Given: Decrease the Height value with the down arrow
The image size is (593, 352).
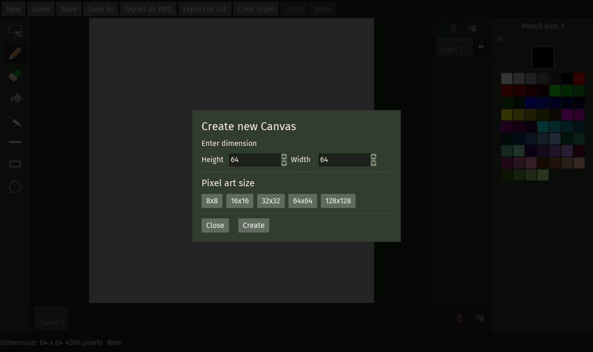Looking at the screenshot, I should 284,163.
